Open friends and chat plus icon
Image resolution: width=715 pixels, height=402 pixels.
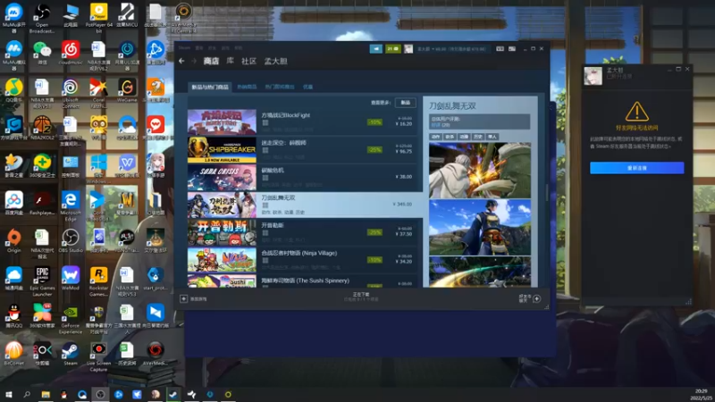(537, 298)
